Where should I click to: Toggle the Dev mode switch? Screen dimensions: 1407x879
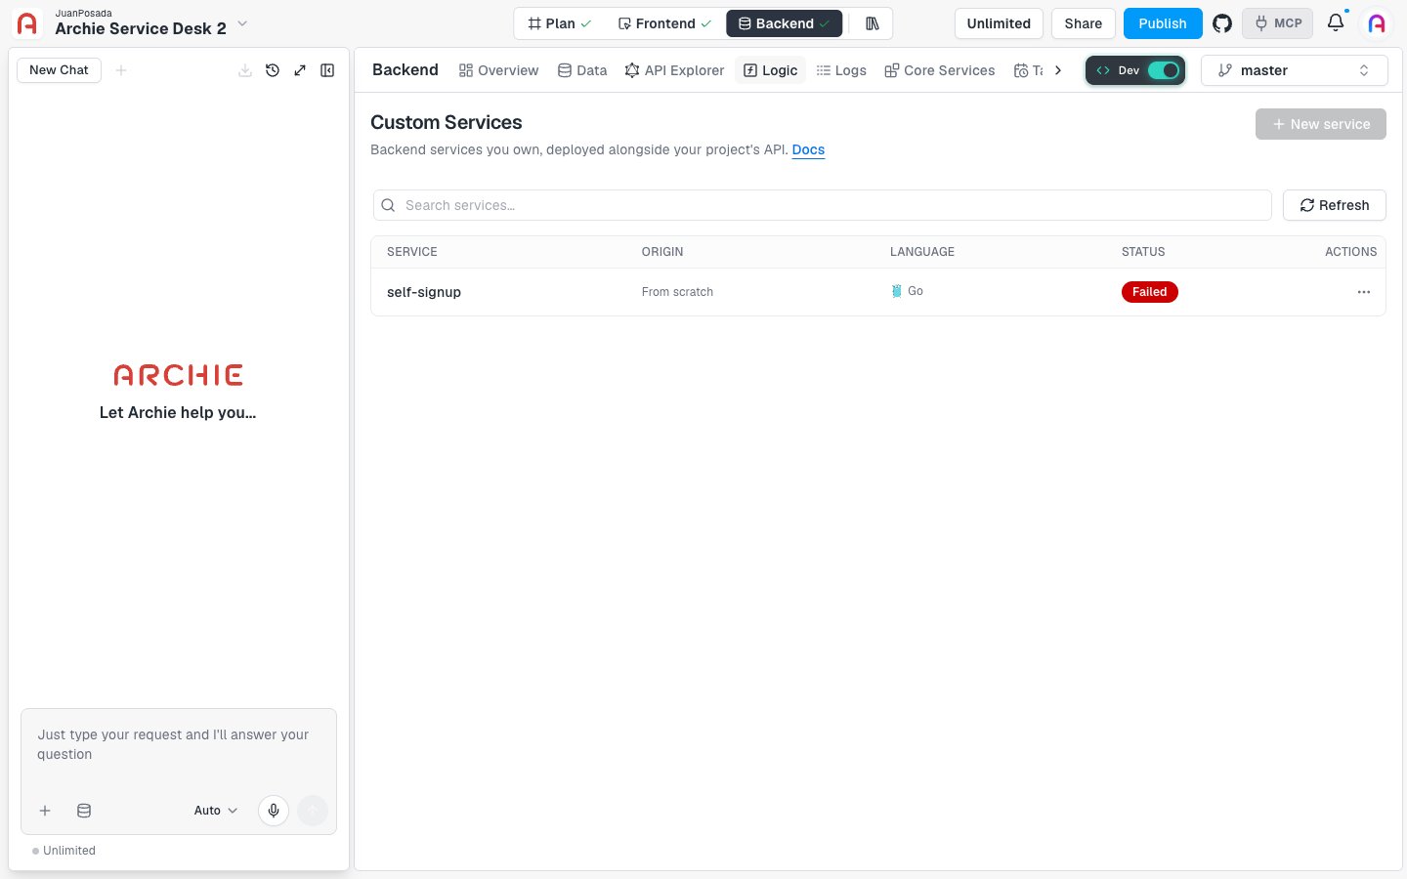pyautogui.click(x=1164, y=70)
